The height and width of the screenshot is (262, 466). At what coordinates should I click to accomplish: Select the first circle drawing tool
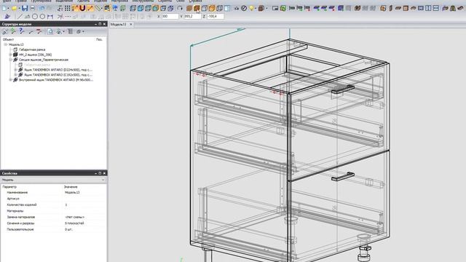pos(35,17)
